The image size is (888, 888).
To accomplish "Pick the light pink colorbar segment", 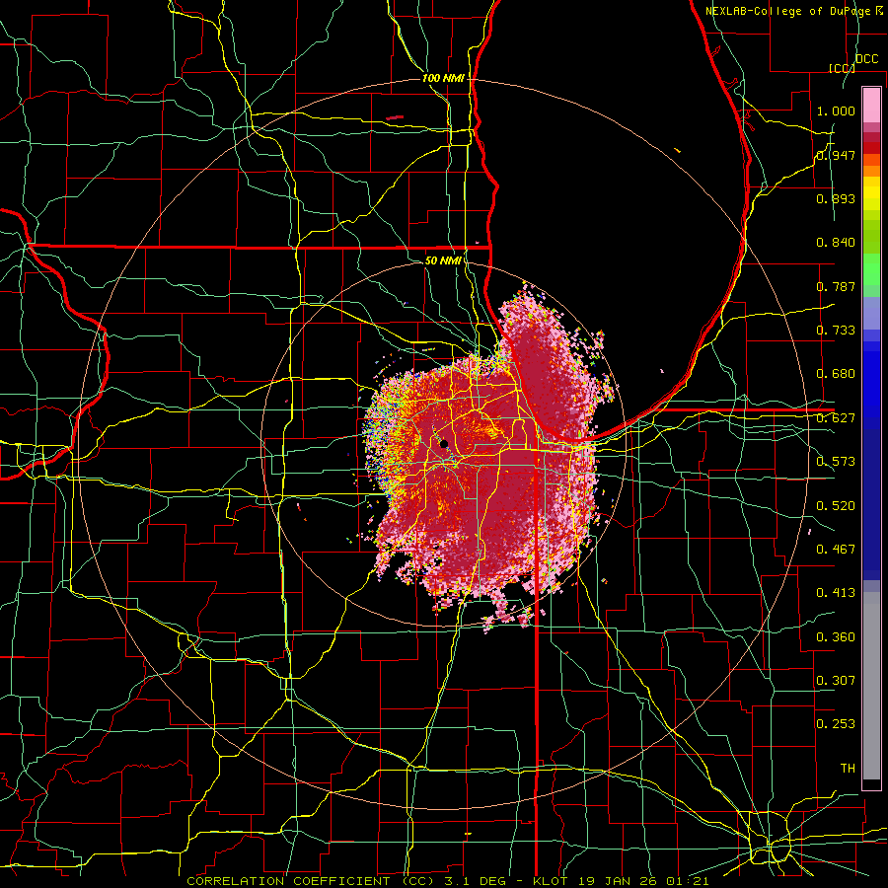I will point(871,105).
